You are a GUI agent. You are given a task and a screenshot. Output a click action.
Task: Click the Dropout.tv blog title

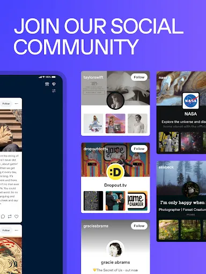(115, 185)
